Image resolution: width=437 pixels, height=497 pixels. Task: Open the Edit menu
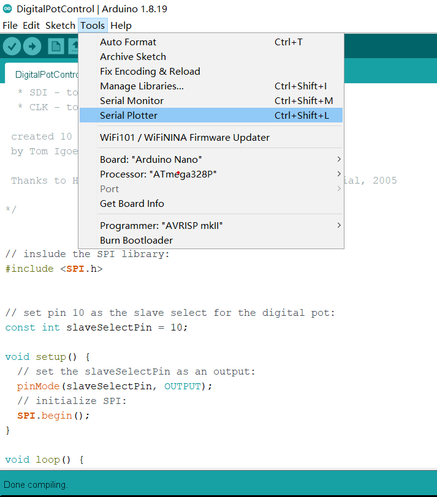point(31,26)
